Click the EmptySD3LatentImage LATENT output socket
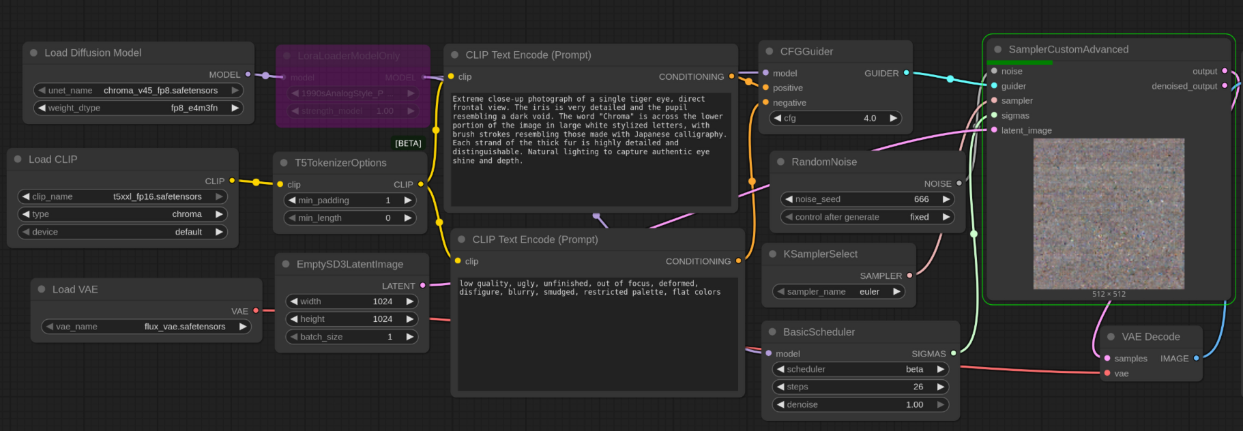Screen dimensions: 1243x431 [423, 286]
